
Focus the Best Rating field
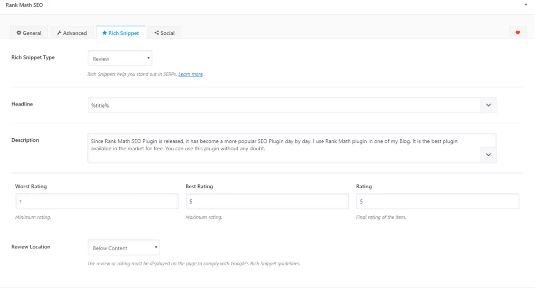(267, 201)
